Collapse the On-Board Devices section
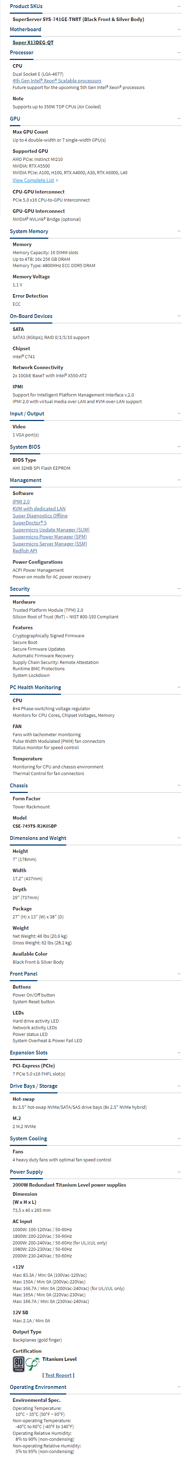Screen dimensions: 192x1459 [179, 316]
